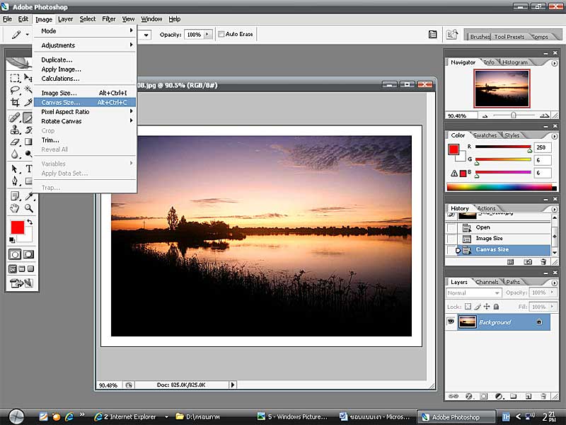
Task: Adjust the Navigator zoom slider
Action: pos(513,115)
